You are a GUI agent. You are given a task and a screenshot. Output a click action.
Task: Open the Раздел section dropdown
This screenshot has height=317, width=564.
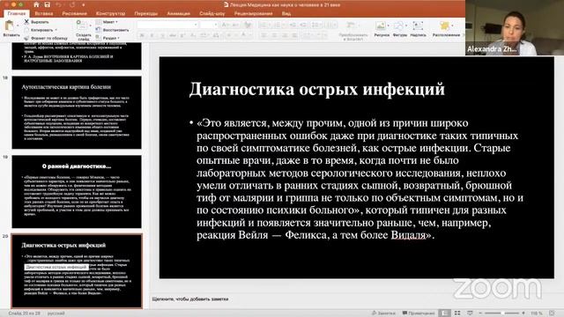[x=108, y=38]
